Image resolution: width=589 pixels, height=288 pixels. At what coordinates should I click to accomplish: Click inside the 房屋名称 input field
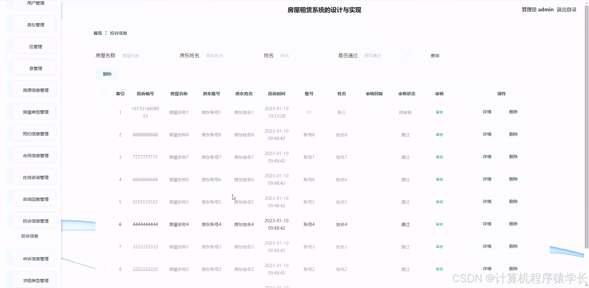pos(144,56)
